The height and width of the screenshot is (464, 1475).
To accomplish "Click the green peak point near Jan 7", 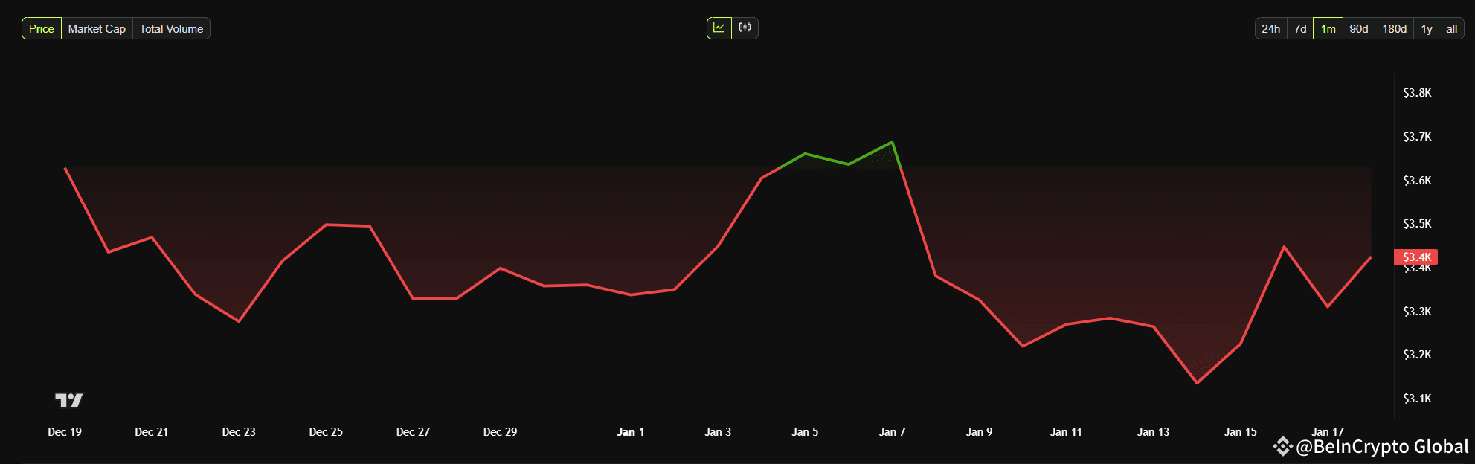I will [892, 142].
